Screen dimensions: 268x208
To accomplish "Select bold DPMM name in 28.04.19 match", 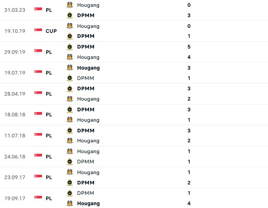I will click(x=85, y=89).
